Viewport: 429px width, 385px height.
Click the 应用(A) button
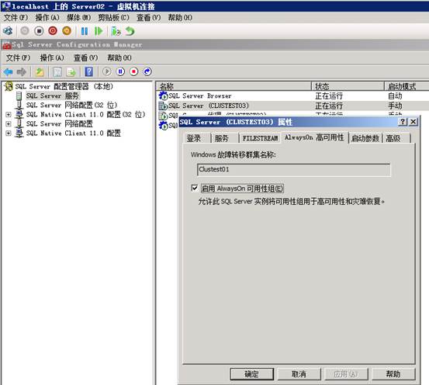[x=346, y=374]
